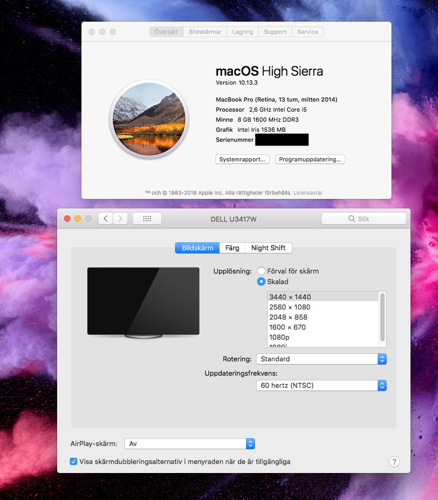The image size is (438, 500).
Task: Switch to the Färg tab
Action: pos(232,248)
